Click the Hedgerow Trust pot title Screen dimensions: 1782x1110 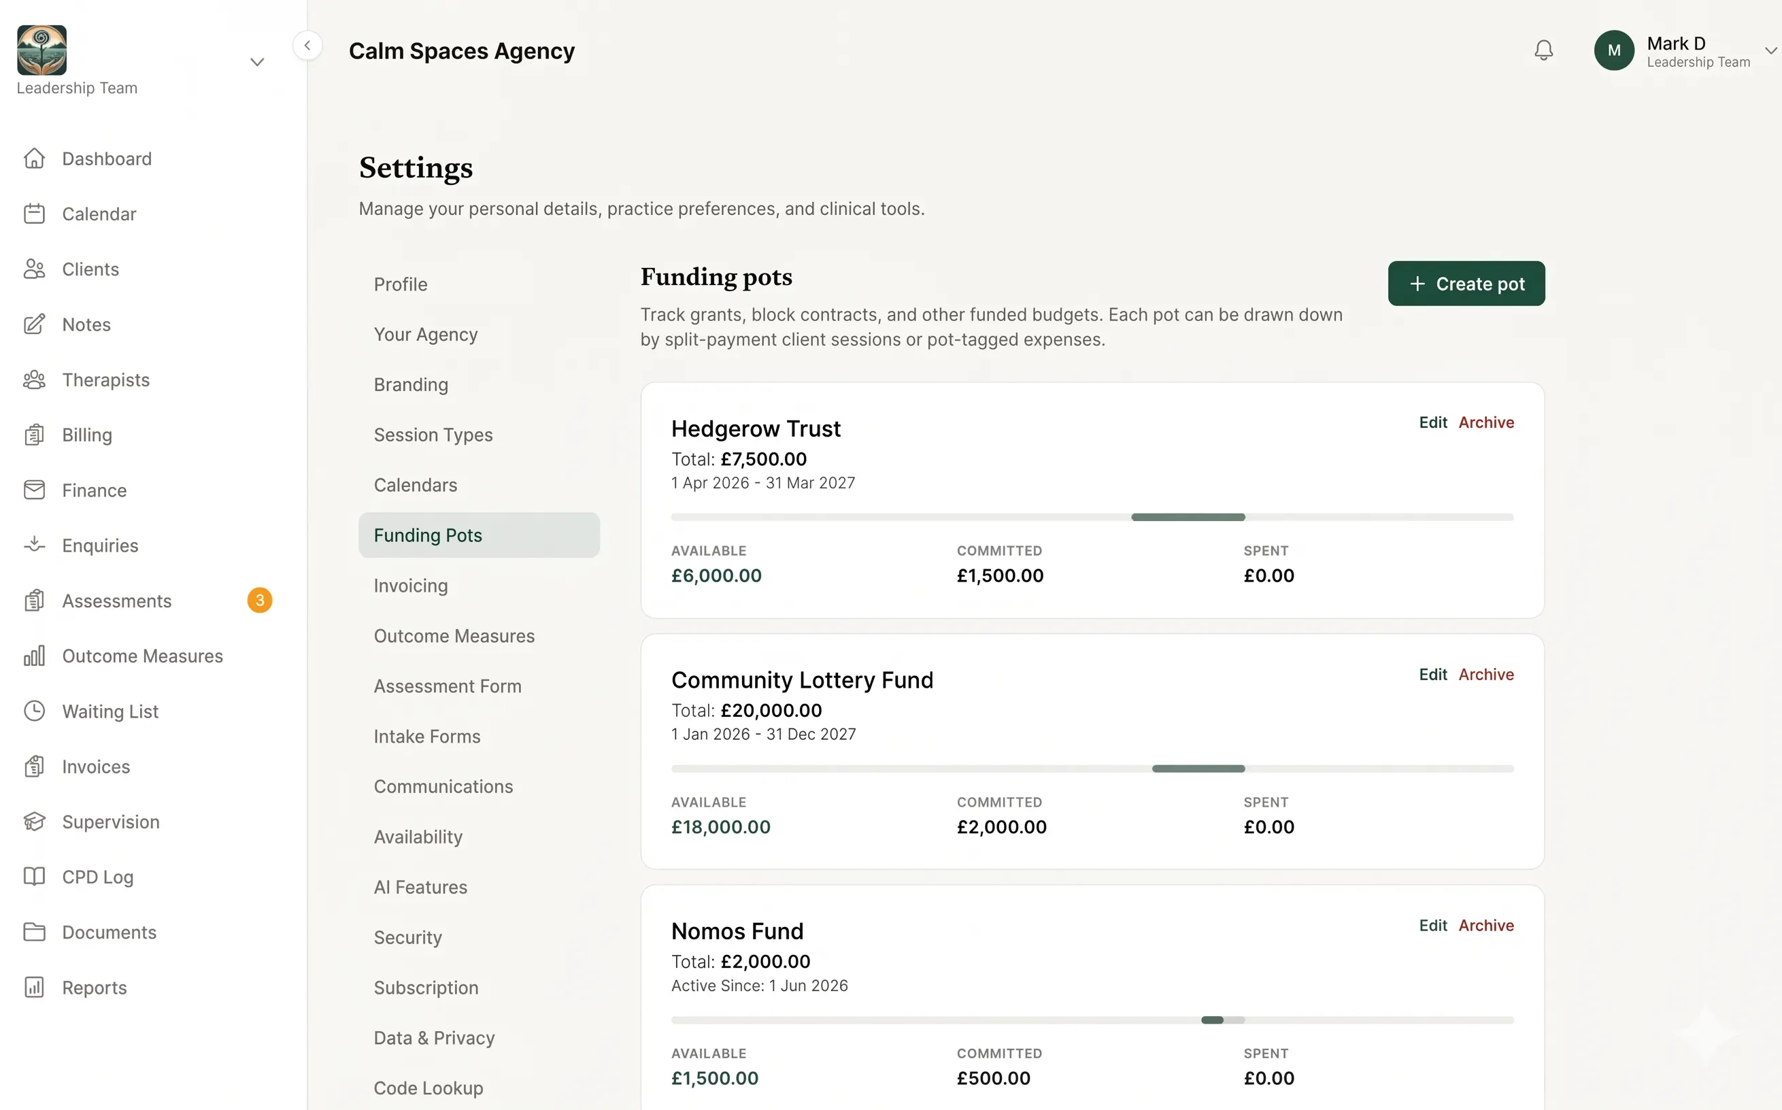point(756,428)
